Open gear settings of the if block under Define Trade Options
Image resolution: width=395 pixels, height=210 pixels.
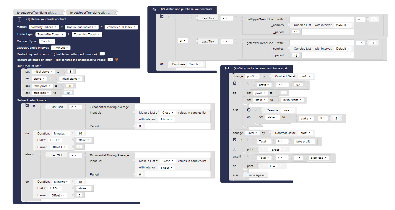click(x=27, y=105)
